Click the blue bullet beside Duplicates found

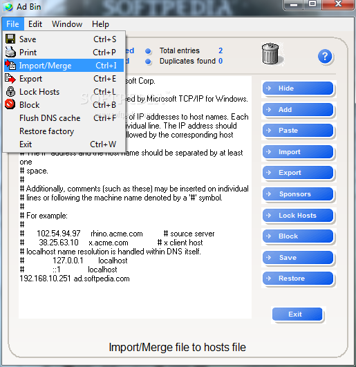148,62
